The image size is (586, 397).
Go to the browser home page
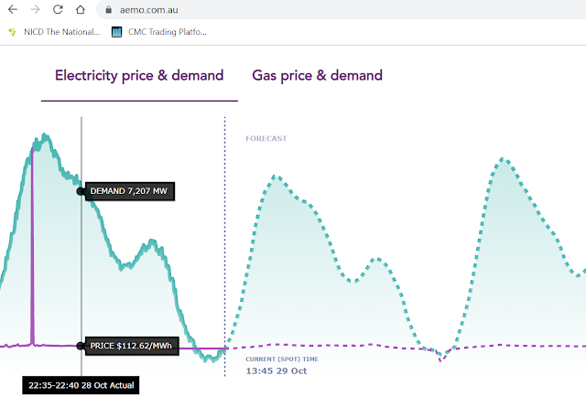[81, 10]
